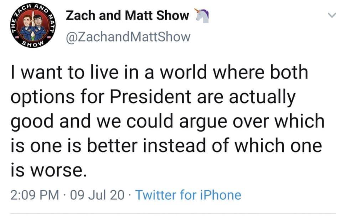The image size is (342, 217).
Task: Open the Twitter for iPhone source link
Action: tap(188, 195)
